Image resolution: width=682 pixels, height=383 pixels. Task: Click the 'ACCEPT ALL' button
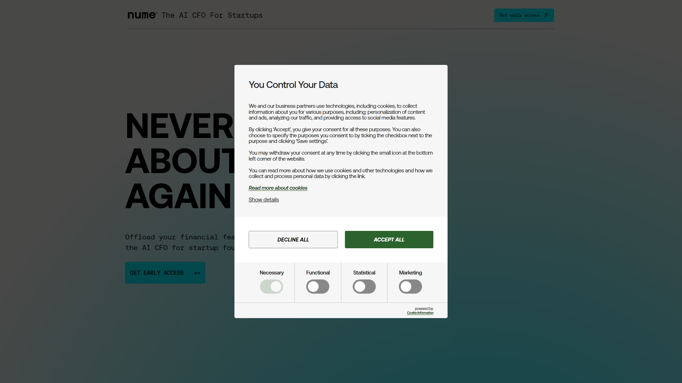click(x=389, y=239)
